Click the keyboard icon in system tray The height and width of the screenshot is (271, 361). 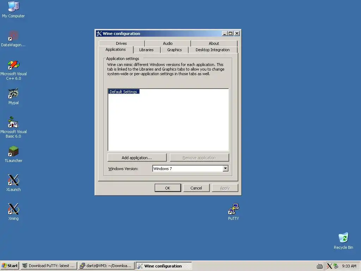[319, 266]
